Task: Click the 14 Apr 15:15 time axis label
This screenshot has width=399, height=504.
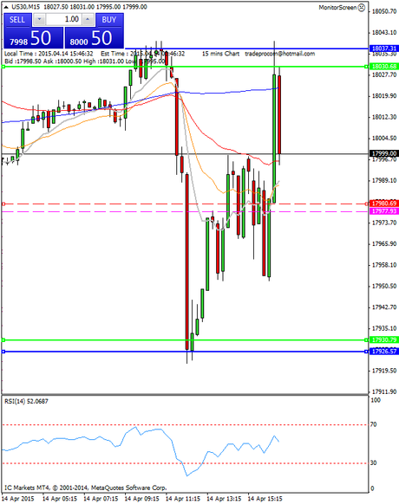Action: 265,499
